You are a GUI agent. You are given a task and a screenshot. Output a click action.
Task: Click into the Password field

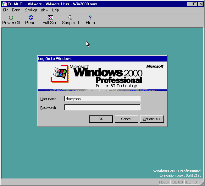(102, 108)
